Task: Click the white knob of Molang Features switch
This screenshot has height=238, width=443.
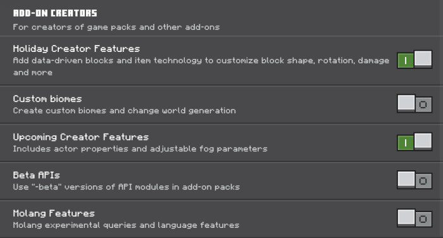Action: (406, 217)
